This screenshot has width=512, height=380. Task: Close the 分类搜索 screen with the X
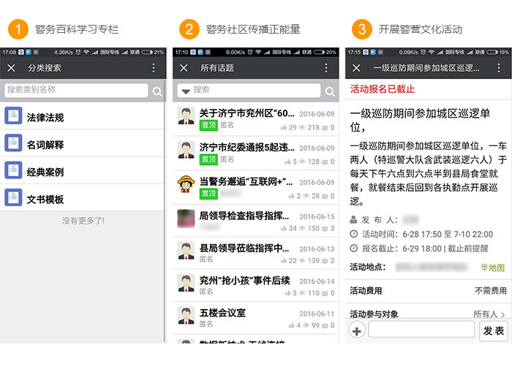[11, 68]
